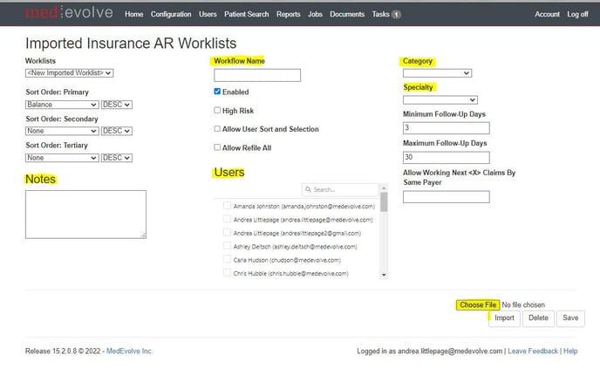Select Amanda Johnston user checkbox
The width and height of the screenshot is (600, 368).
(x=227, y=207)
